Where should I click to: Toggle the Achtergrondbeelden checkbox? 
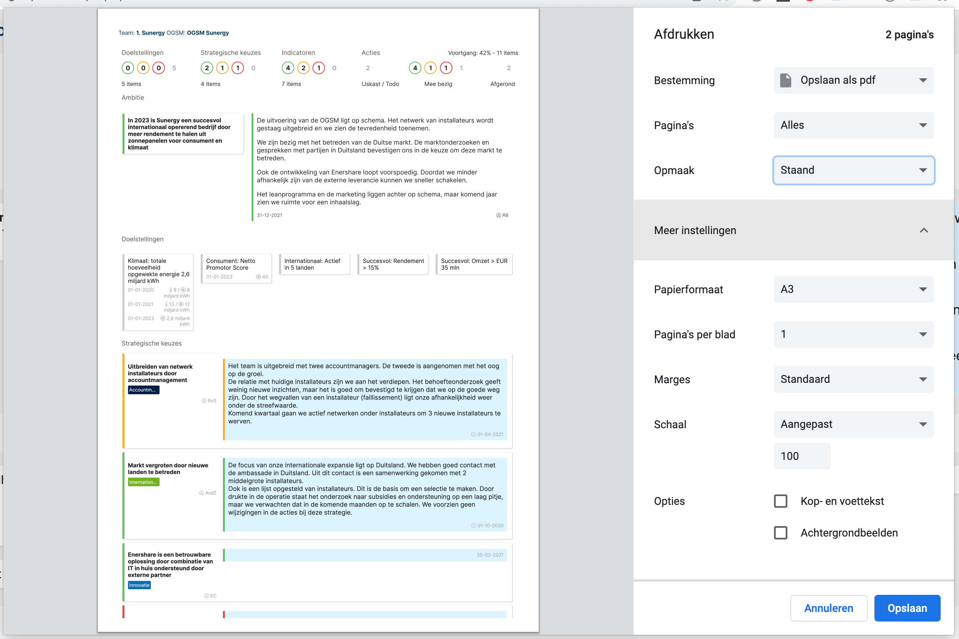[781, 533]
